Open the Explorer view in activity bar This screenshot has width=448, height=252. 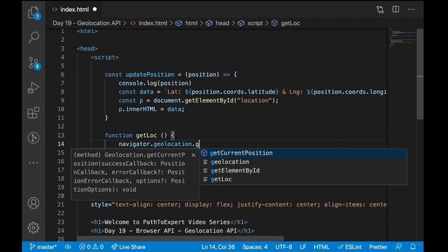tap(34, 13)
